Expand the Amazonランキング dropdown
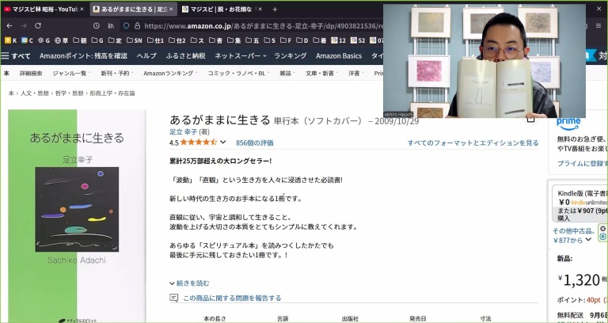The width and height of the screenshot is (608, 323). click(x=170, y=73)
